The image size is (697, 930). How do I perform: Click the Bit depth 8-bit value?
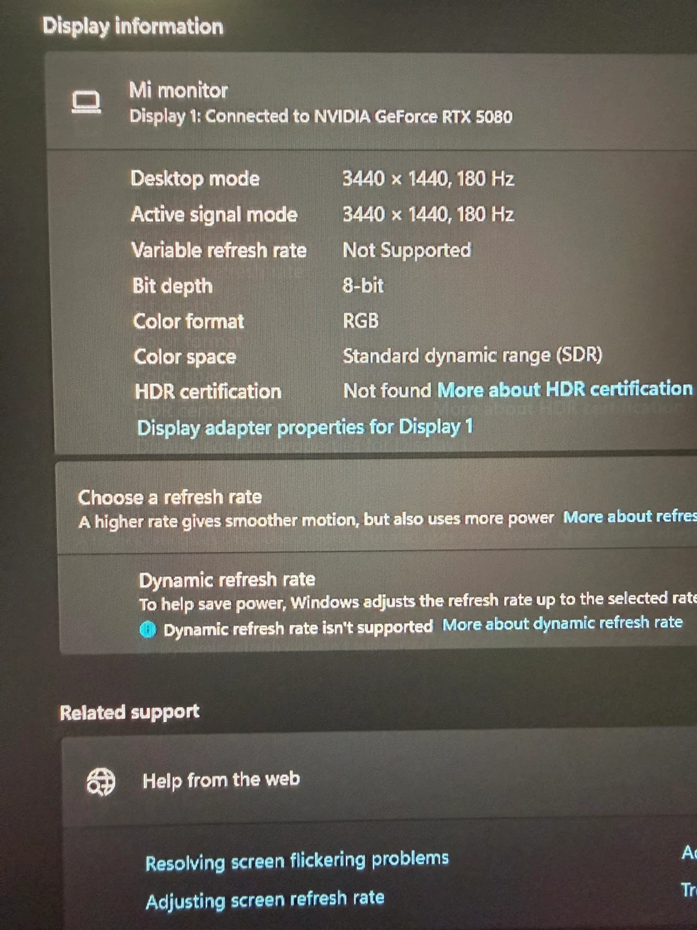tap(363, 285)
